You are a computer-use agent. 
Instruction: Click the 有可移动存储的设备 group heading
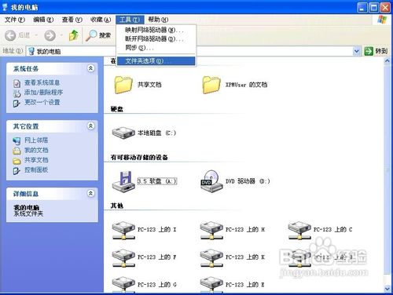point(139,158)
